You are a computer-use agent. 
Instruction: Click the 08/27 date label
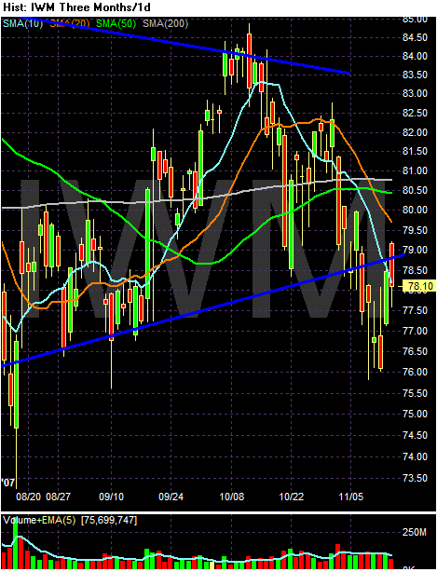tap(59, 497)
